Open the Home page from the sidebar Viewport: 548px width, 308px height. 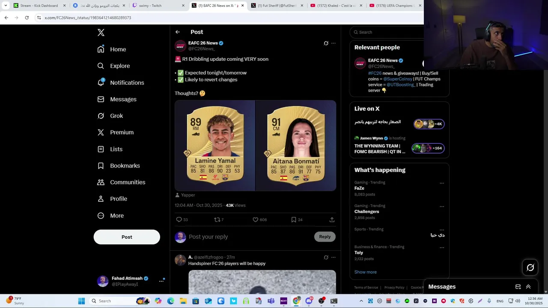coord(112,49)
